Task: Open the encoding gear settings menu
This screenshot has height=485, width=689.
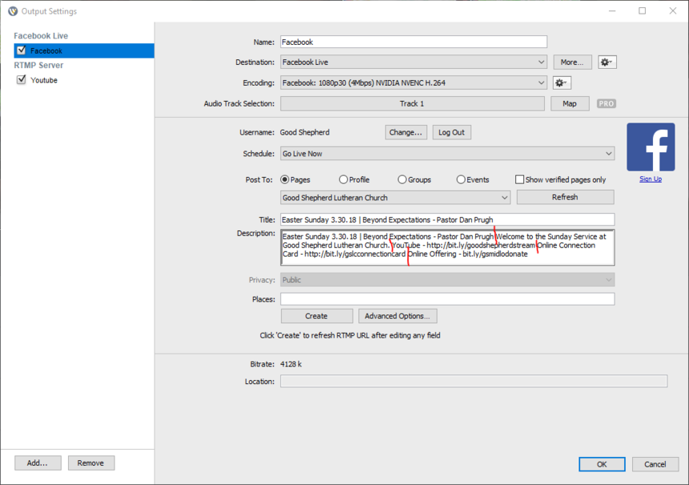Action: pos(562,83)
